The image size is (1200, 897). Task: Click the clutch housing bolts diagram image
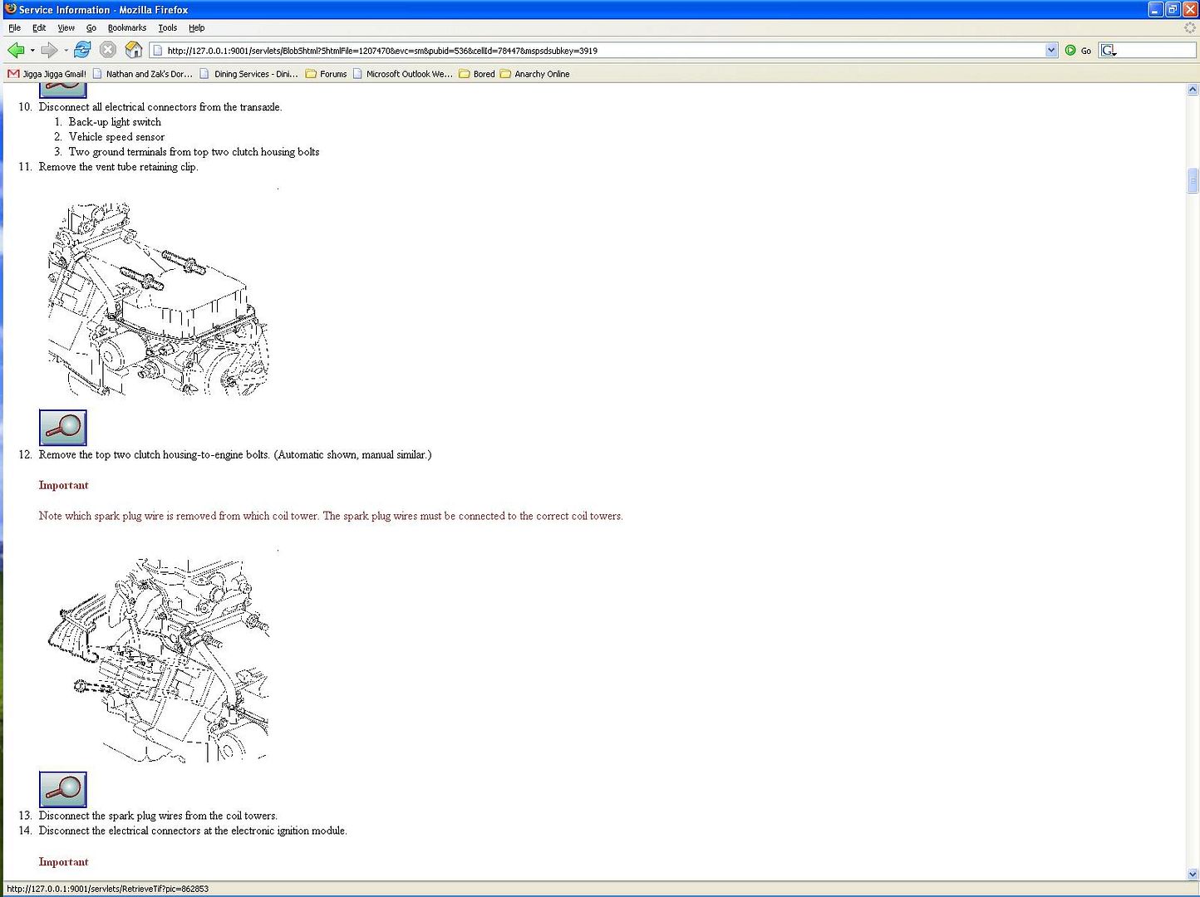[x=158, y=299]
